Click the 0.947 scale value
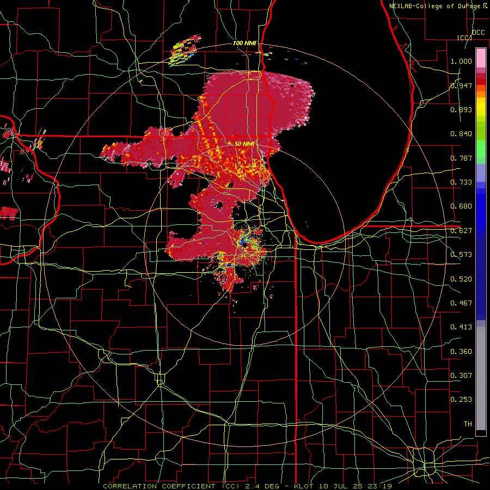 point(461,85)
